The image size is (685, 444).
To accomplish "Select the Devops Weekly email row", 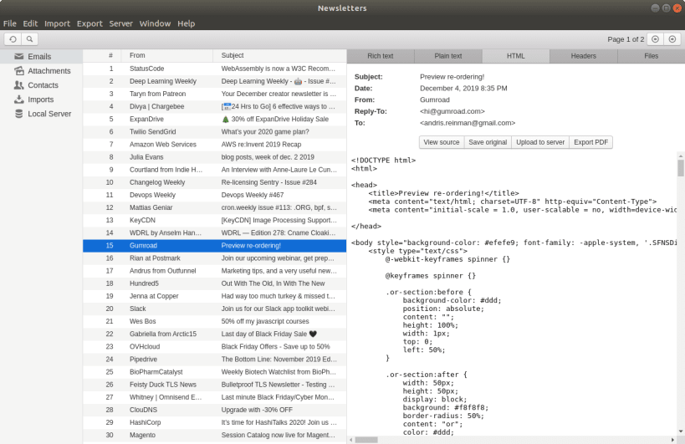I will coord(216,194).
